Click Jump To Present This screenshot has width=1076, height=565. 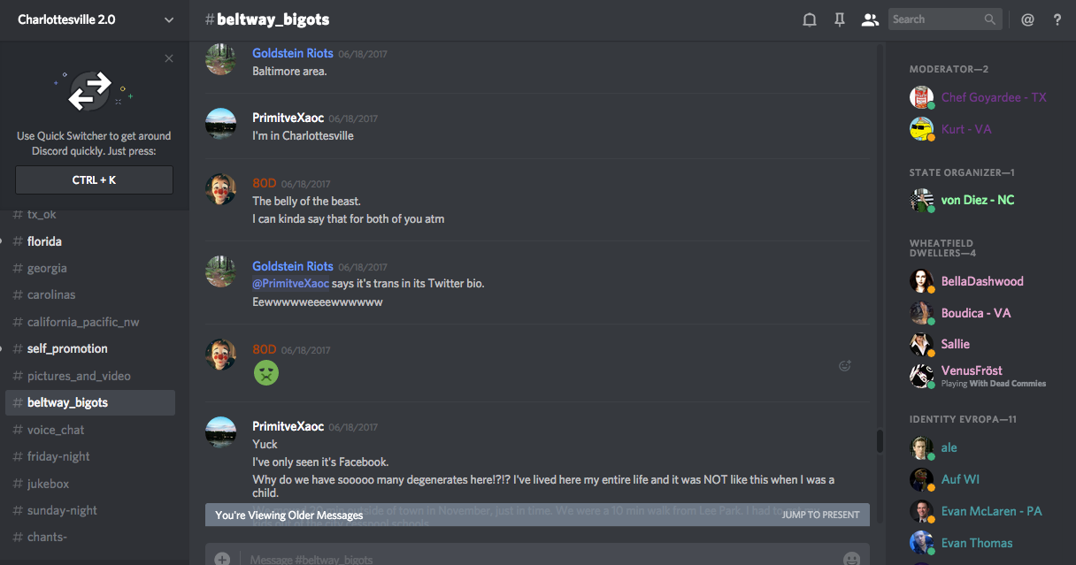coord(820,515)
